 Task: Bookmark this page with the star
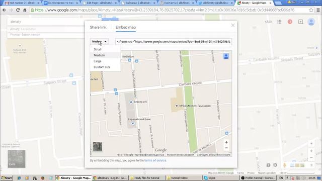coord(311,10)
